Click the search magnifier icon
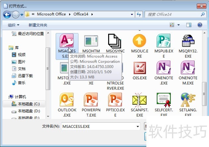Viewport: 209px width, 147px height. (203, 14)
